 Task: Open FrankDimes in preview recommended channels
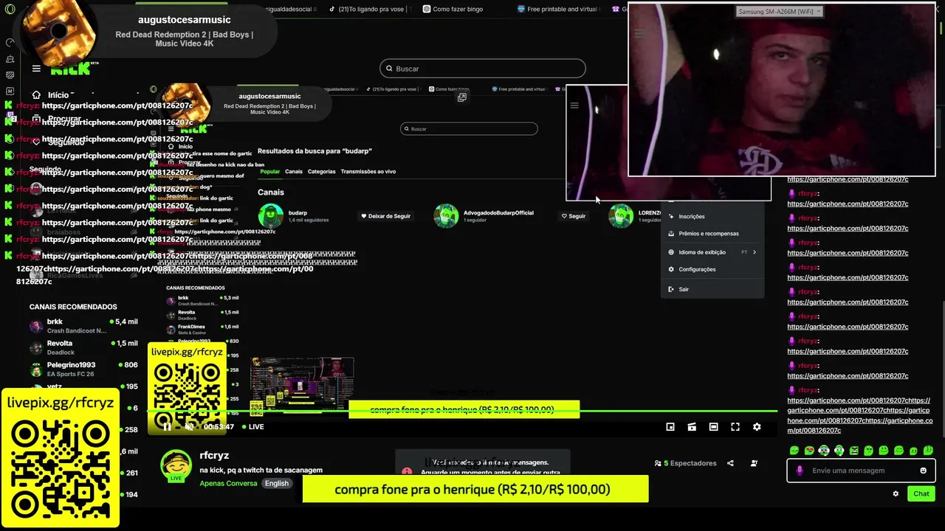(x=203, y=328)
